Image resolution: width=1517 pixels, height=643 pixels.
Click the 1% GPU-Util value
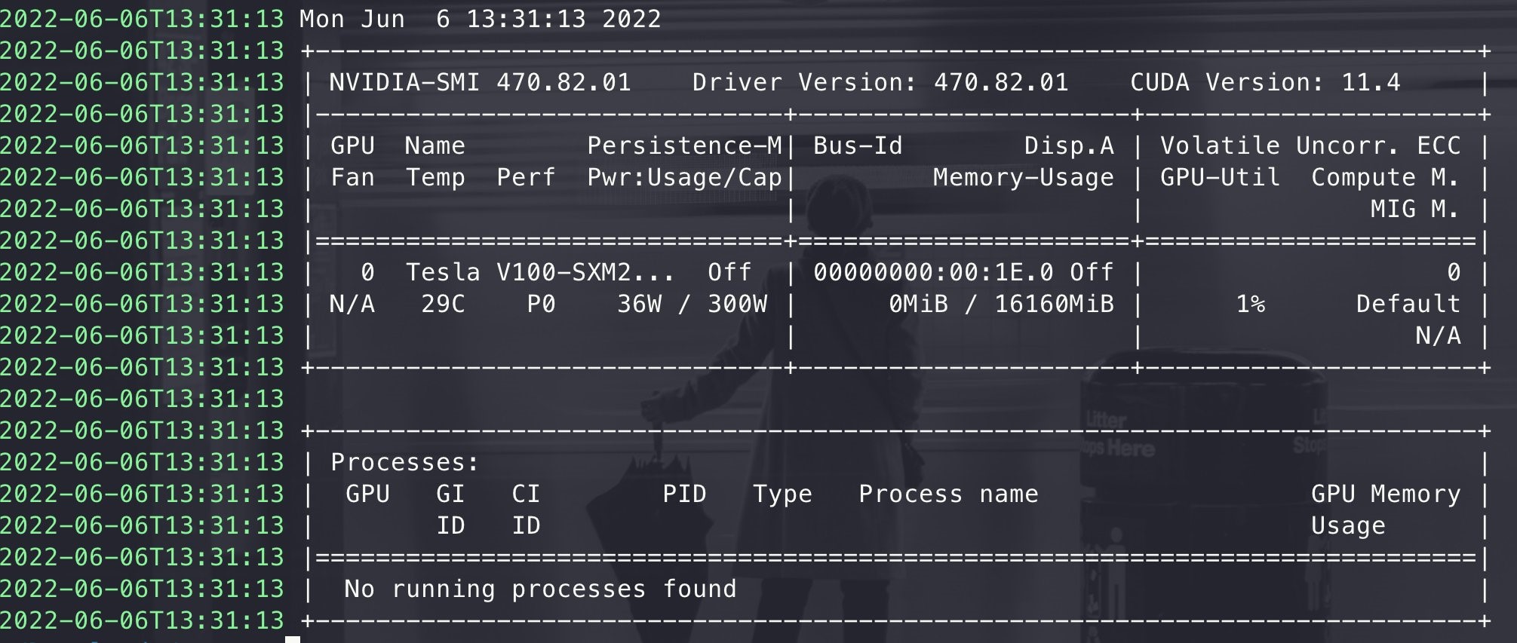1250,304
